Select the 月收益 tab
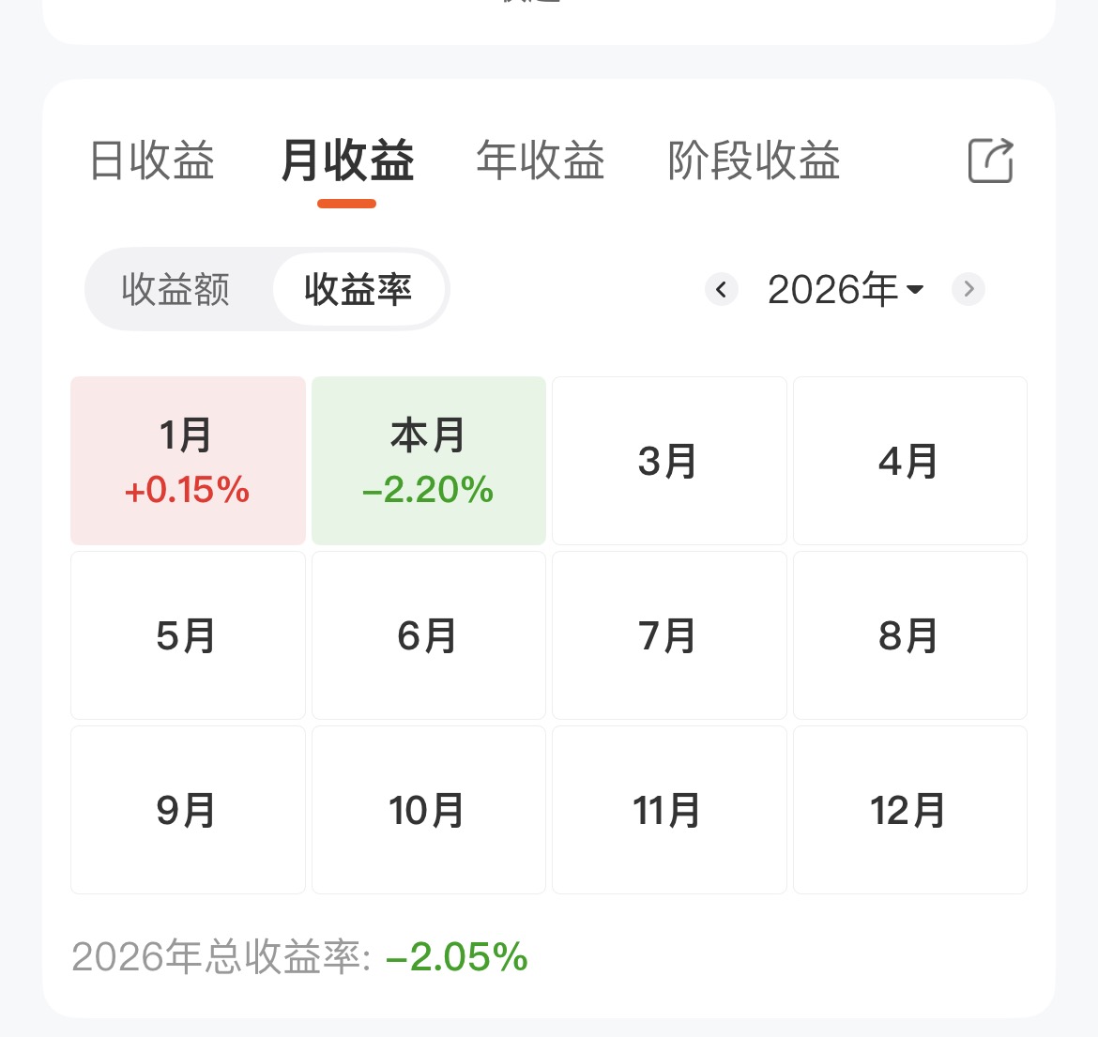The height and width of the screenshot is (1037, 1098). click(x=347, y=160)
